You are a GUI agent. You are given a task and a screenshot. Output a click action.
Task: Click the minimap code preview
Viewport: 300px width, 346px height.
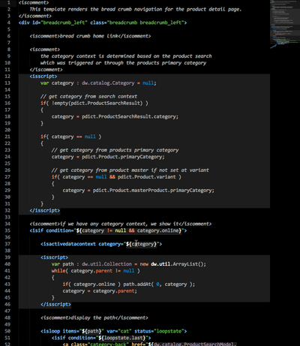point(285,24)
